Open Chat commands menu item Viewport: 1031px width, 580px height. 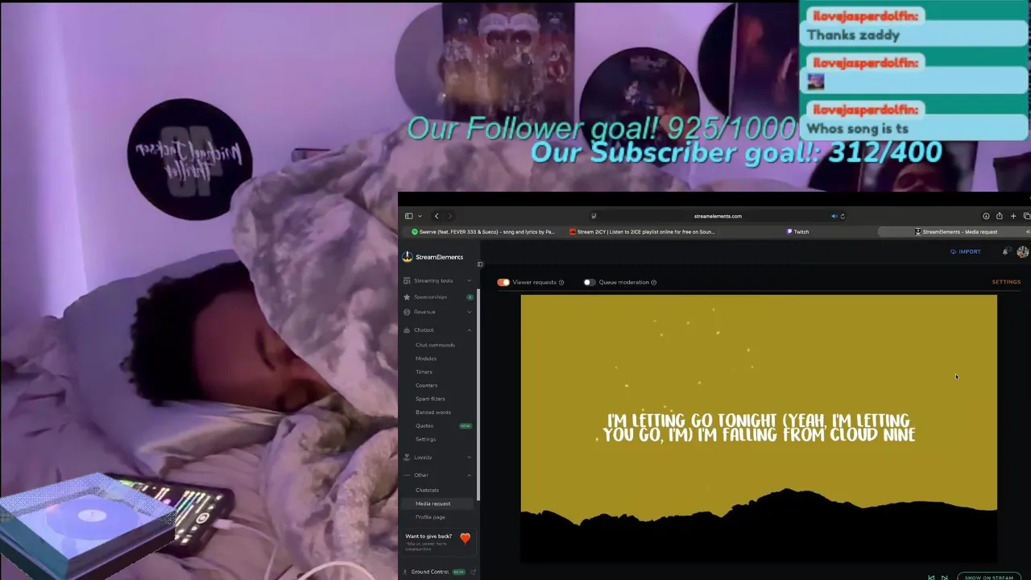[x=435, y=345]
